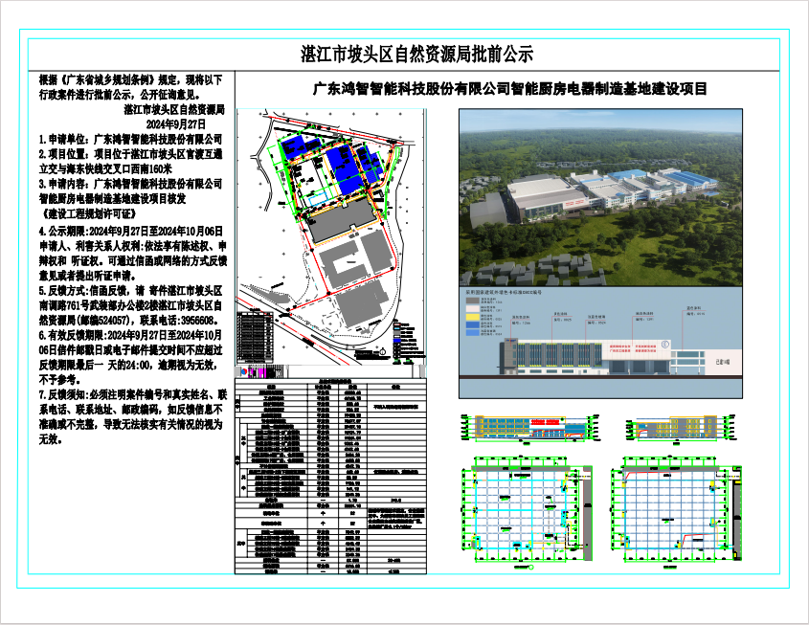
Task: Click item 6.有效反馈期限 line
Action: tap(130, 335)
